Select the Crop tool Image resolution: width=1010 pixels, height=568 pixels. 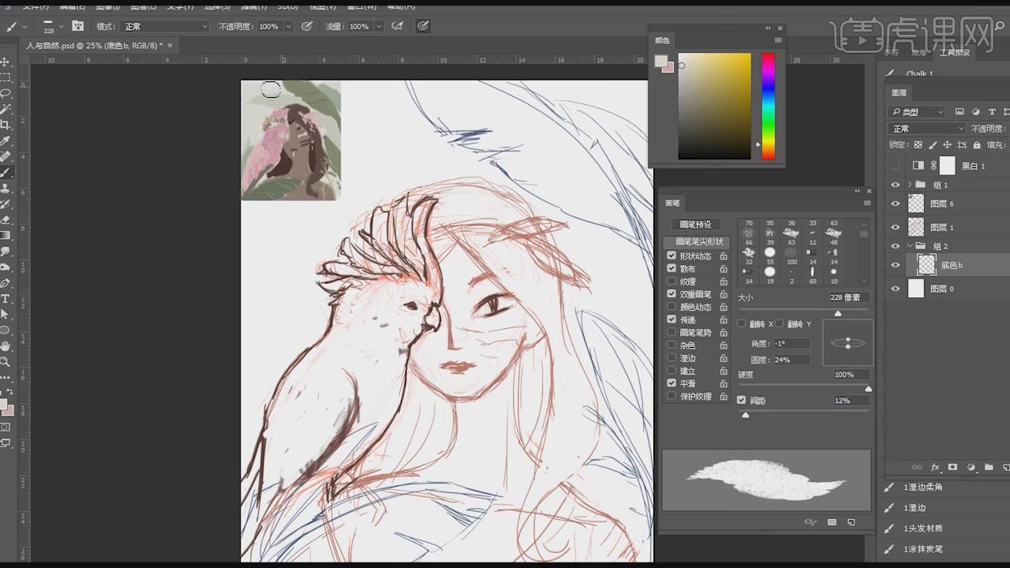point(6,125)
